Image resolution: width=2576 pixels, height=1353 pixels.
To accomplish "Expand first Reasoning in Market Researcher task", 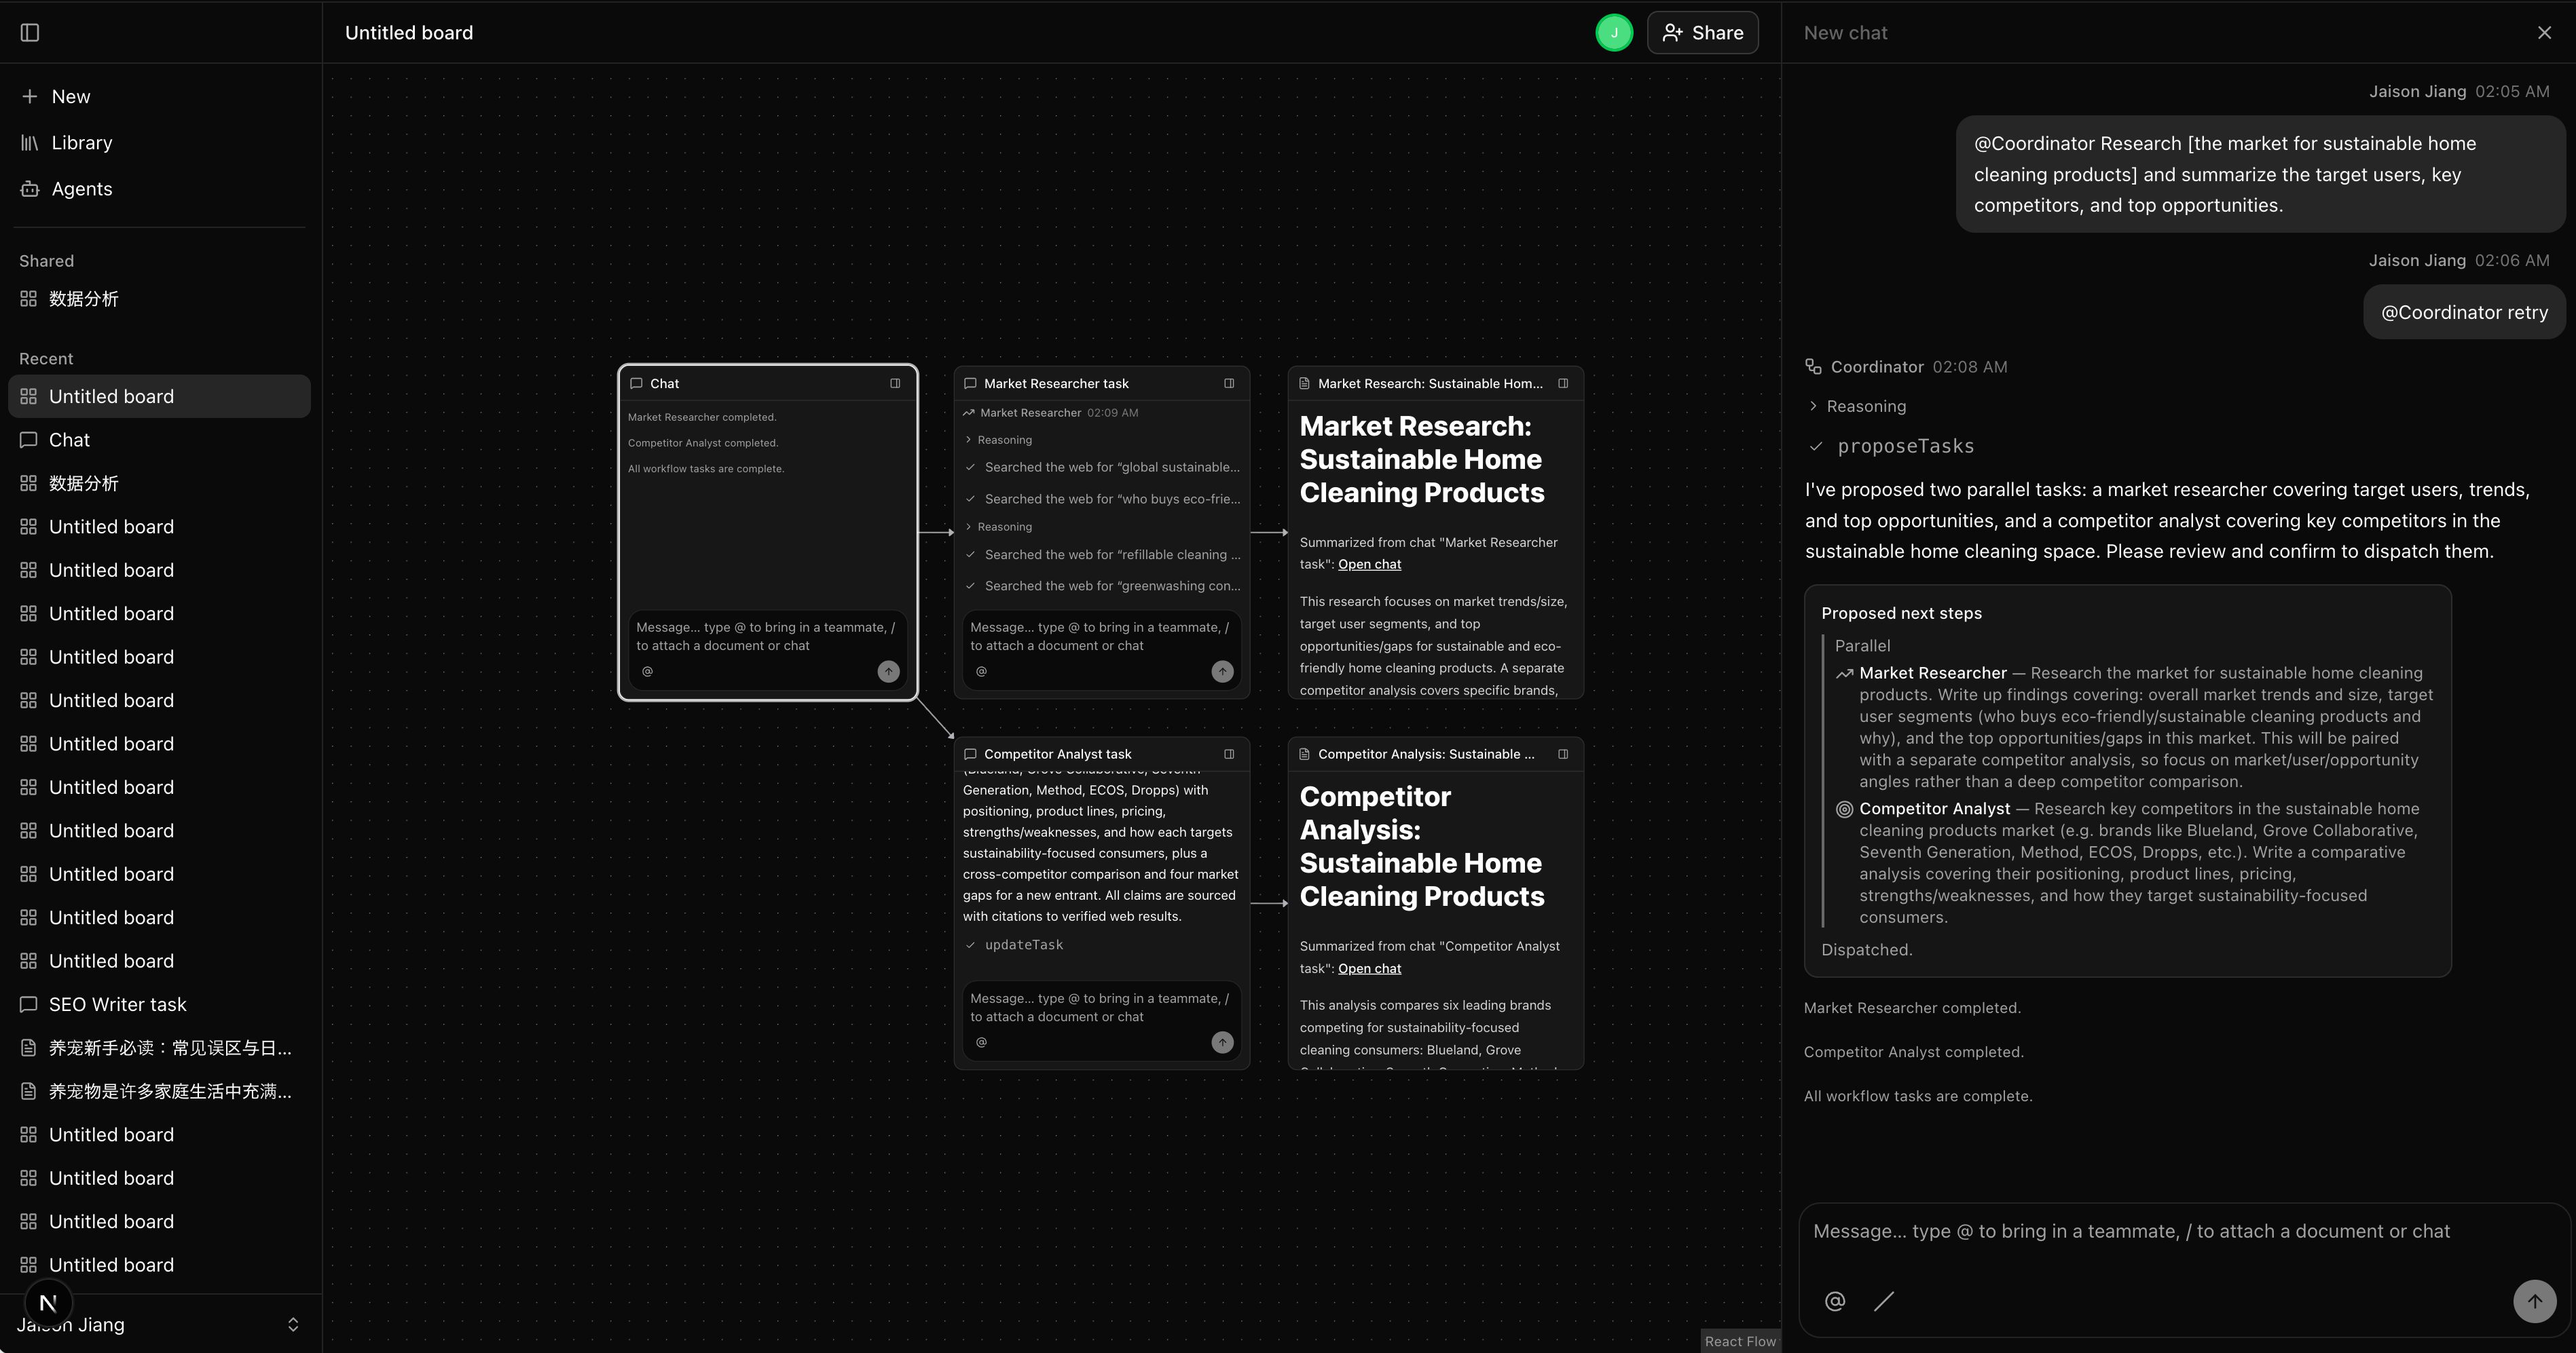I will [999, 440].
